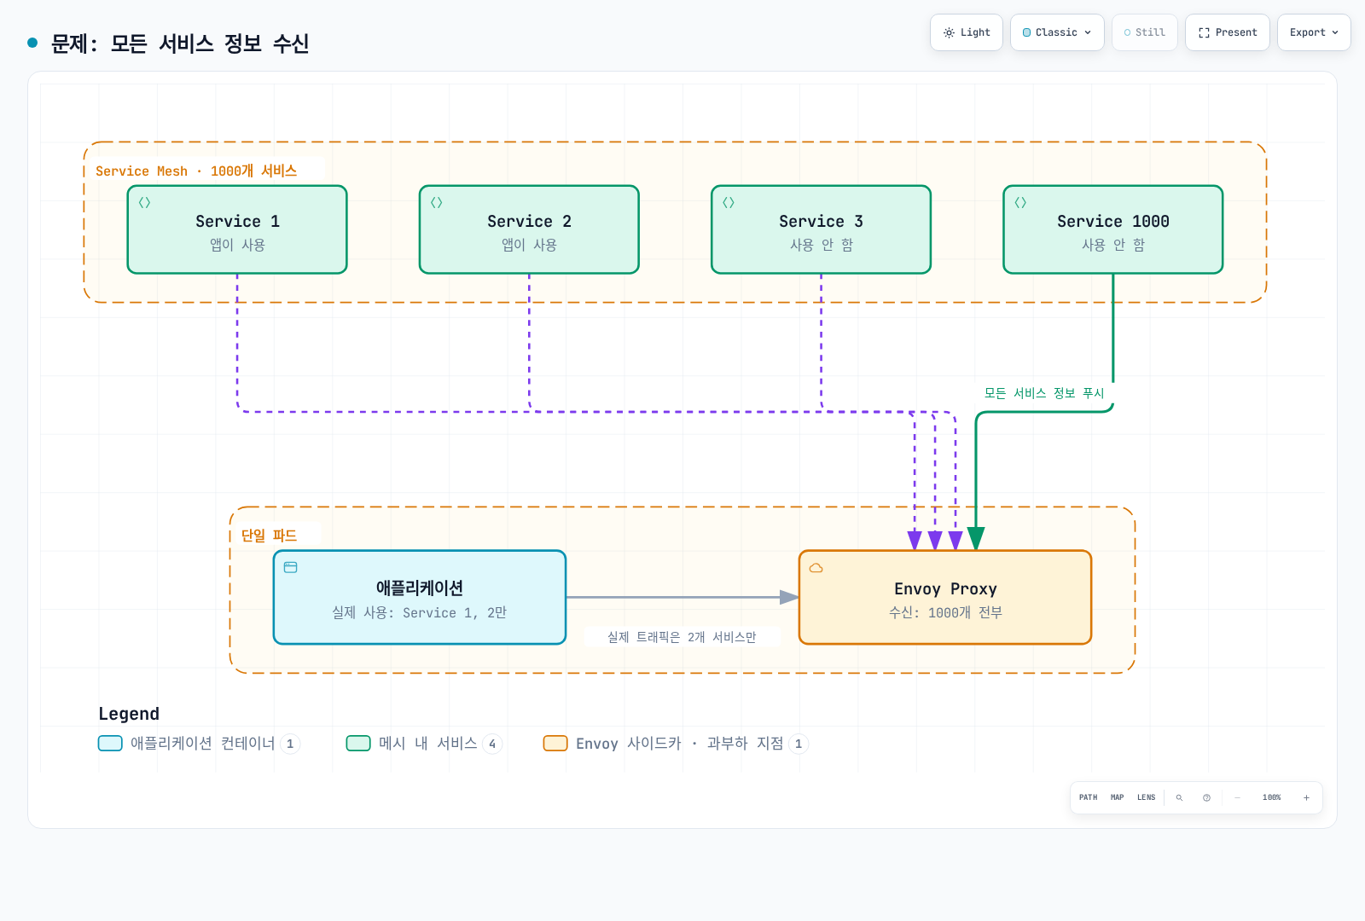Image resolution: width=1365 pixels, height=921 pixels.
Task: Click the code icon on Service 1000 node
Action: coord(1020,203)
